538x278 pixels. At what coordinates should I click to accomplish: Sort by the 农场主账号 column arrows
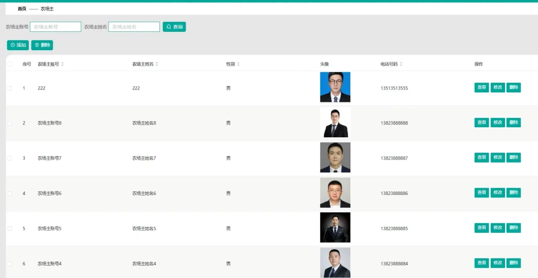point(62,64)
